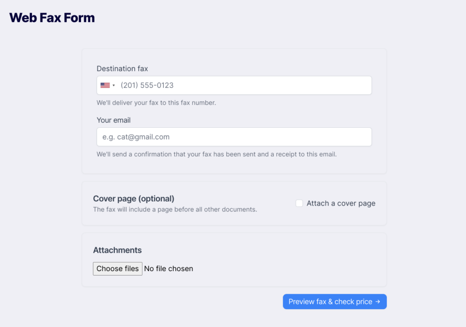Click the 'Cover page (optional)' heading
The height and width of the screenshot is (327, 466).
click(x=134, y=198)
